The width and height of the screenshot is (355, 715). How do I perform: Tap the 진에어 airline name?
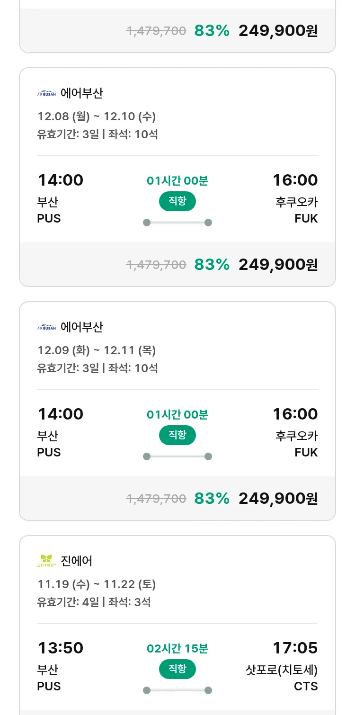click(77, 561)
